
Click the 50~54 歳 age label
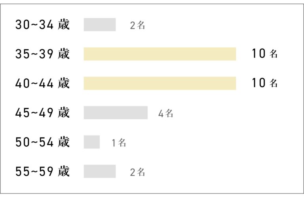pos(42,142)
